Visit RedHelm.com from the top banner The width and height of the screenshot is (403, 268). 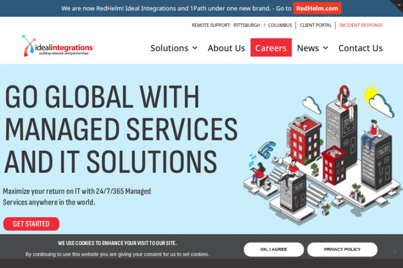click(317, 8)
